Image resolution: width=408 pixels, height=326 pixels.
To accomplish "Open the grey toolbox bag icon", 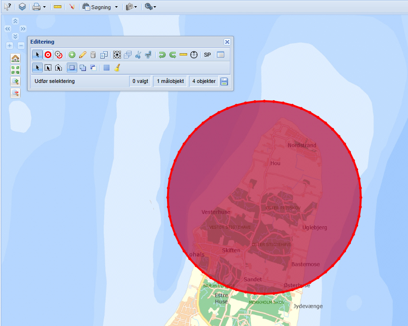I will pos(129,7).
